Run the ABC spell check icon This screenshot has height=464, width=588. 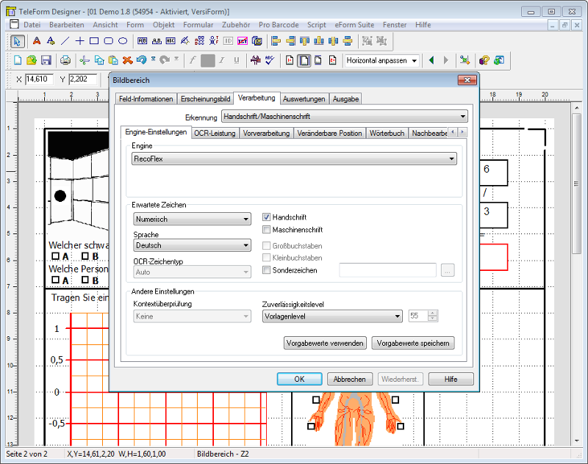tap(269, 60)
